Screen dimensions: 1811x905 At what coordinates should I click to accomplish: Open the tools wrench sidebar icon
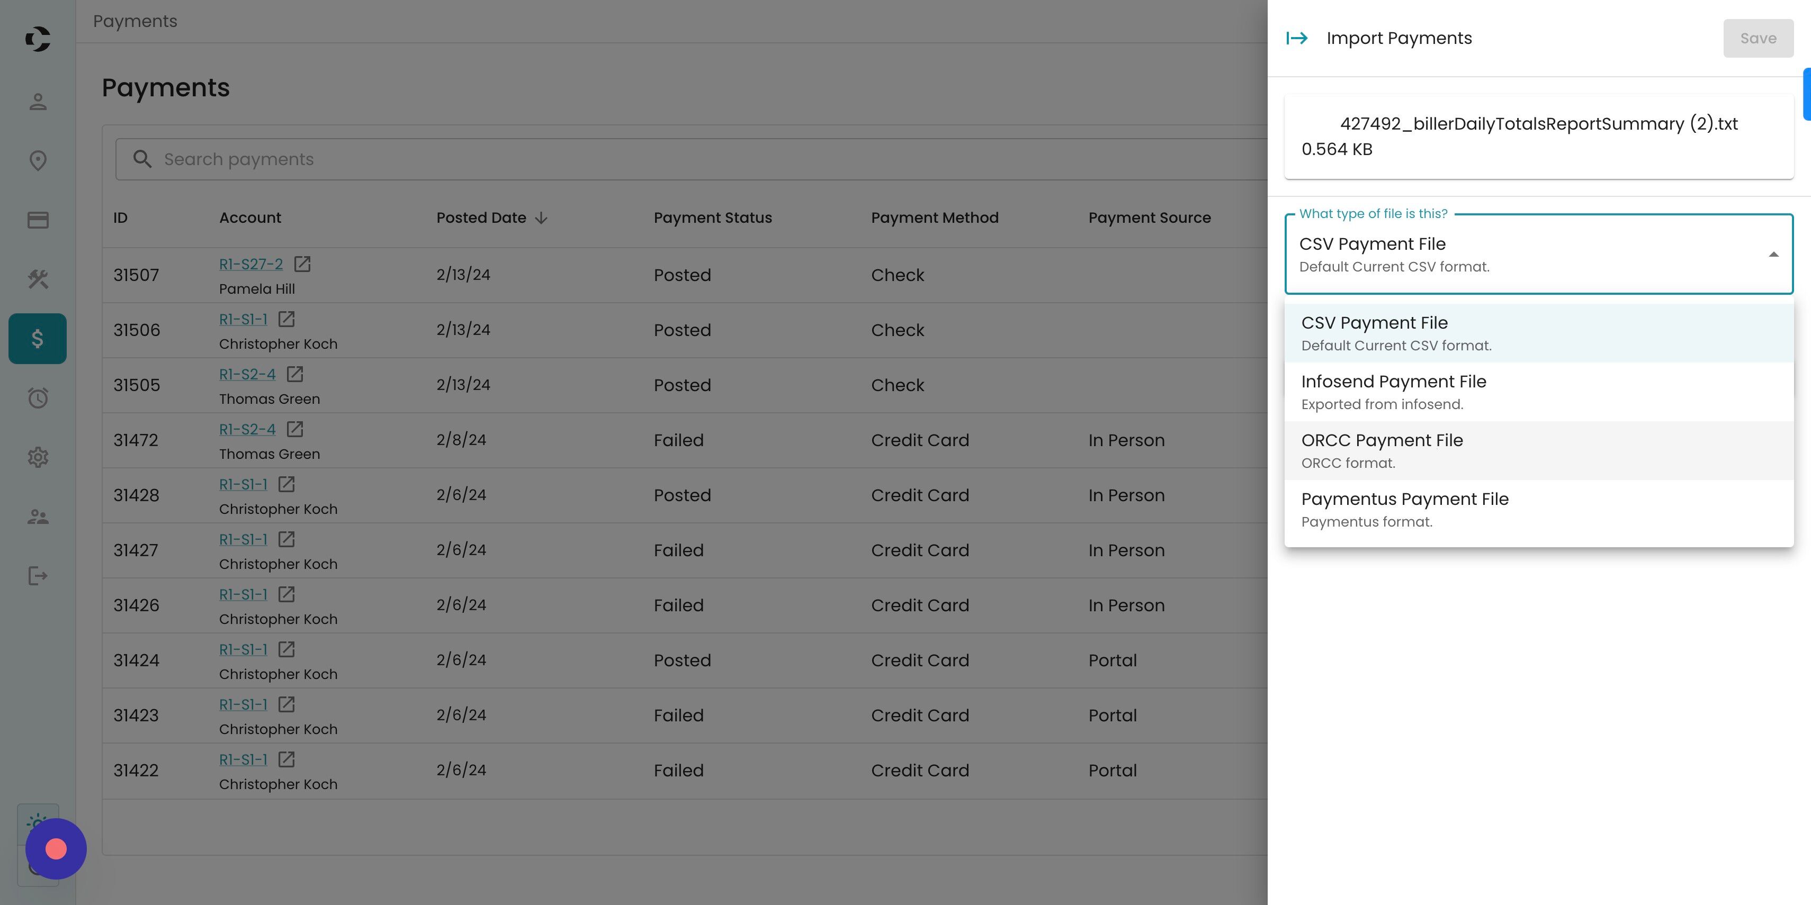coord(38,279)
